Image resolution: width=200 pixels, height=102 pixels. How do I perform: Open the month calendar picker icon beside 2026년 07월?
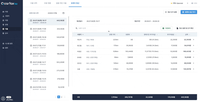pyautogui.click(x=63, y=13)
